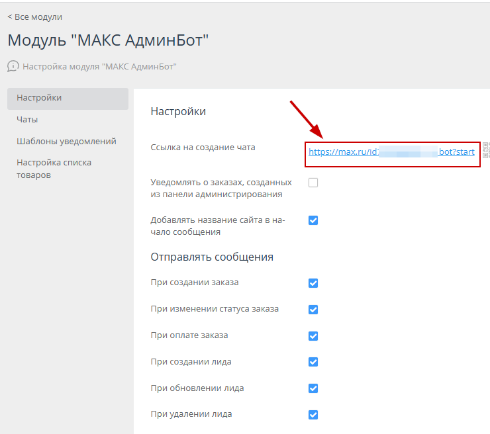Screen dimensions: 490x434
Task: Enable notifications for admin panel orders
Action: [313, 183]
